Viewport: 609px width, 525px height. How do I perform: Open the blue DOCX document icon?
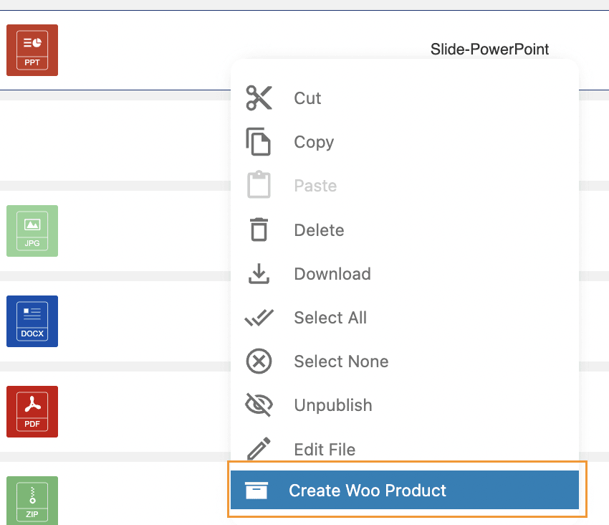point(32,321)
